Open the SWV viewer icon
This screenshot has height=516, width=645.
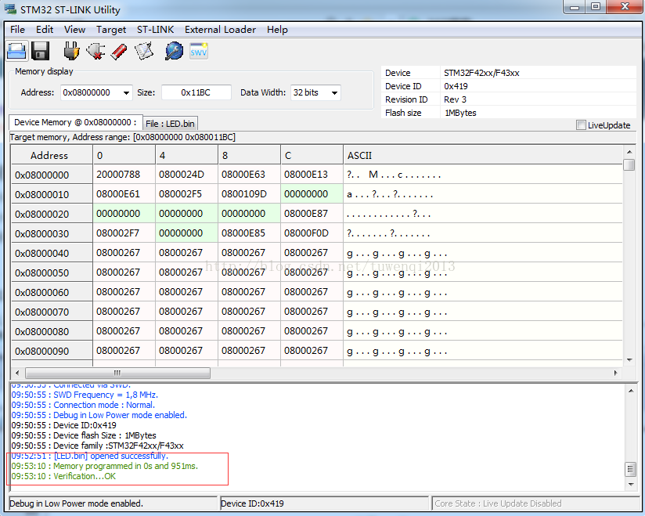click(199, 52)
